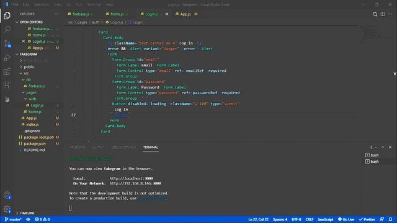The image size is (397, 223).
Task: Open package-lock.json in the file tree
Action: (x=38, y=138)
